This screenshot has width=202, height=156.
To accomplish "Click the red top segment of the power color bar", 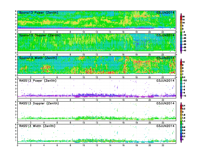I will [x=181, y=18].
